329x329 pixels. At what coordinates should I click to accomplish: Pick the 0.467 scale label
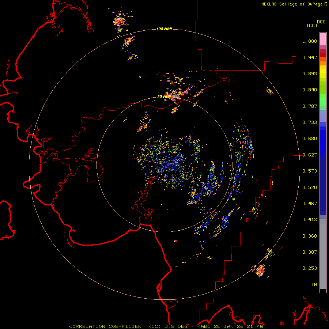click(310, 203)
